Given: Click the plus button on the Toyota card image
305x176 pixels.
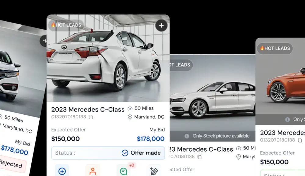Looking at the screenshot, I should pos(161,26).
